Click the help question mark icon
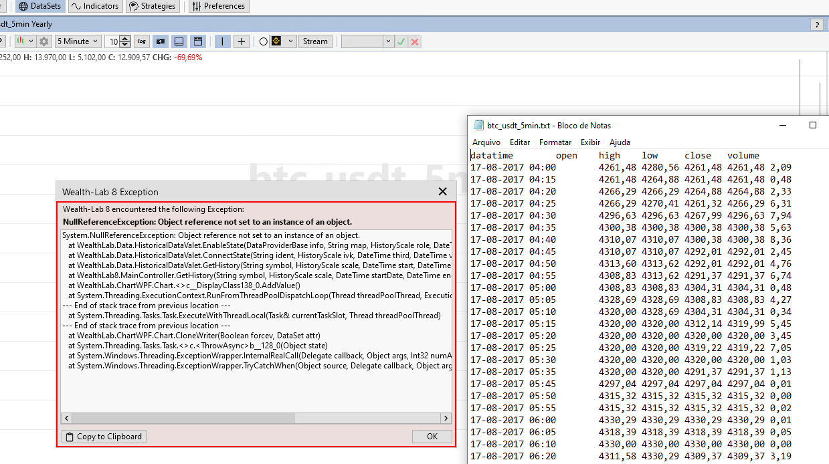 point(817,25)
